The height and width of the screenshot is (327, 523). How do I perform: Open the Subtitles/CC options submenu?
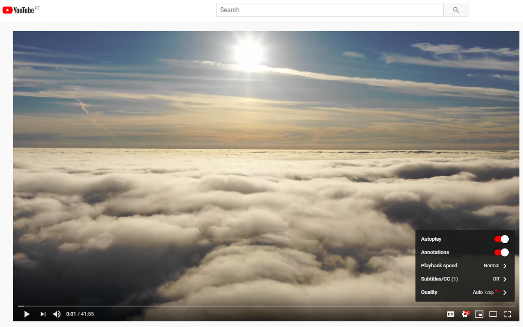point(505,279)
